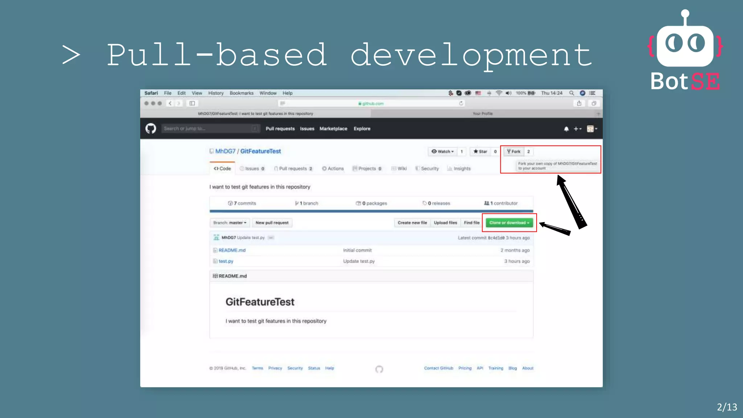
Task: Expand the Watch dropdown
Action: click(442, 151)
